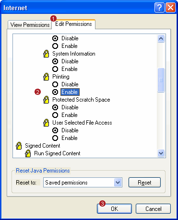Click the Reset button

coord(144,182)
